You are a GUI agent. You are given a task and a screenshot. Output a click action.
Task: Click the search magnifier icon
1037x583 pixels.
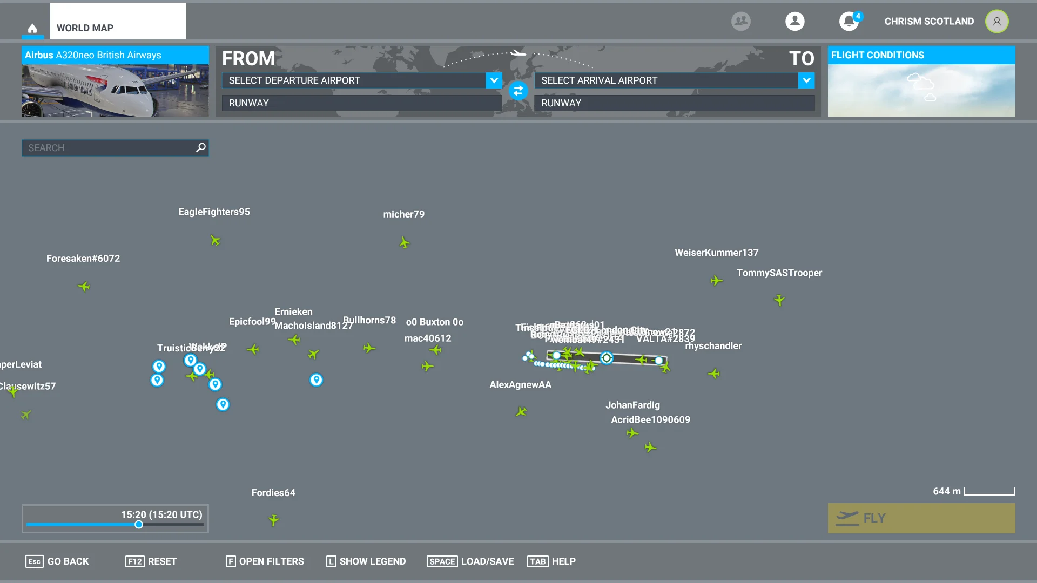pyautogui.click(x=201, y=147)
